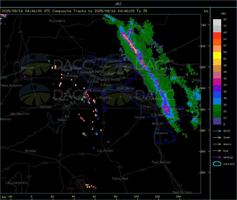Select the red 60–65 dBZ swatch

(x=217, y=35)
